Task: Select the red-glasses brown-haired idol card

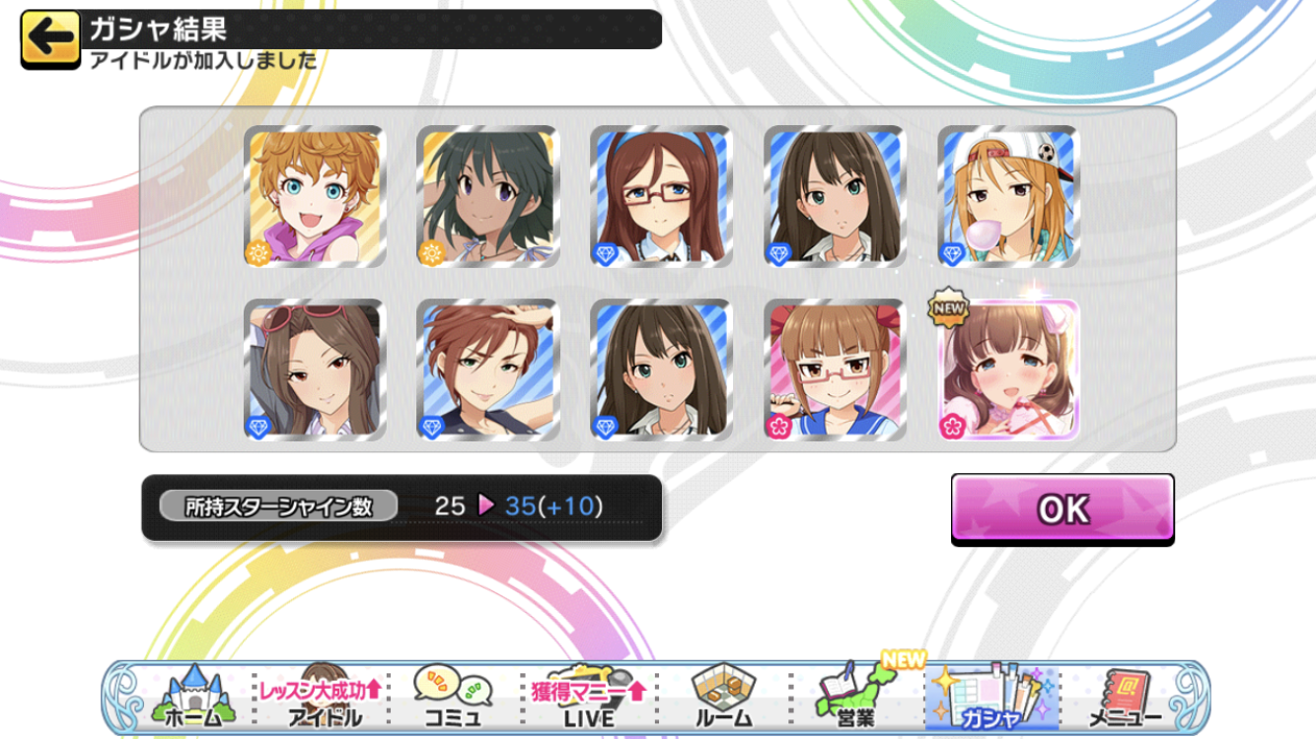Action: click(661, 196)
